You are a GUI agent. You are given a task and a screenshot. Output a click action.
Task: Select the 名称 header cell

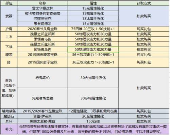tap(42, 3)
